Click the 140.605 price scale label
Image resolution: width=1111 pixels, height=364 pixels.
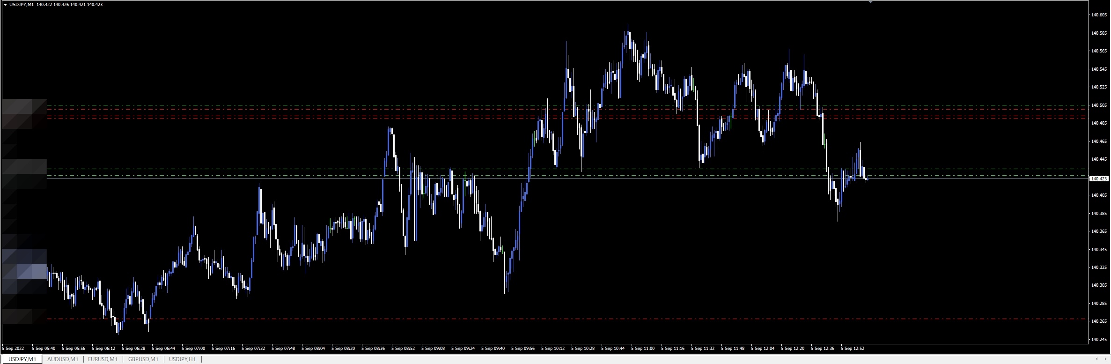click(1098, 15)
